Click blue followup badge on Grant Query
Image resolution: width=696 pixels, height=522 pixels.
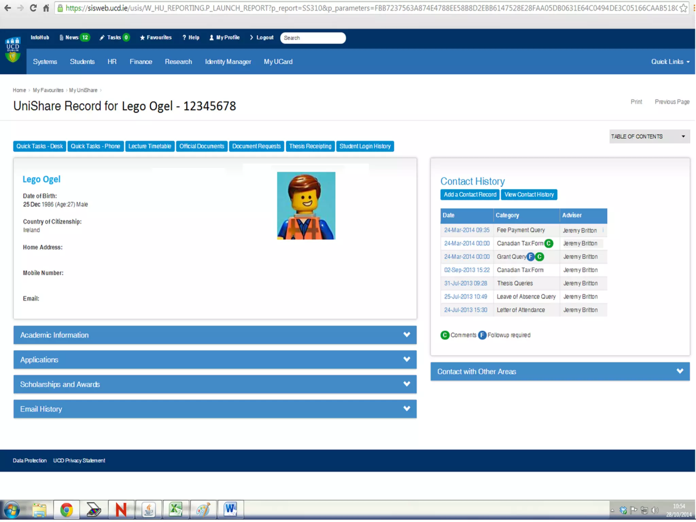(x=530, y=257)
